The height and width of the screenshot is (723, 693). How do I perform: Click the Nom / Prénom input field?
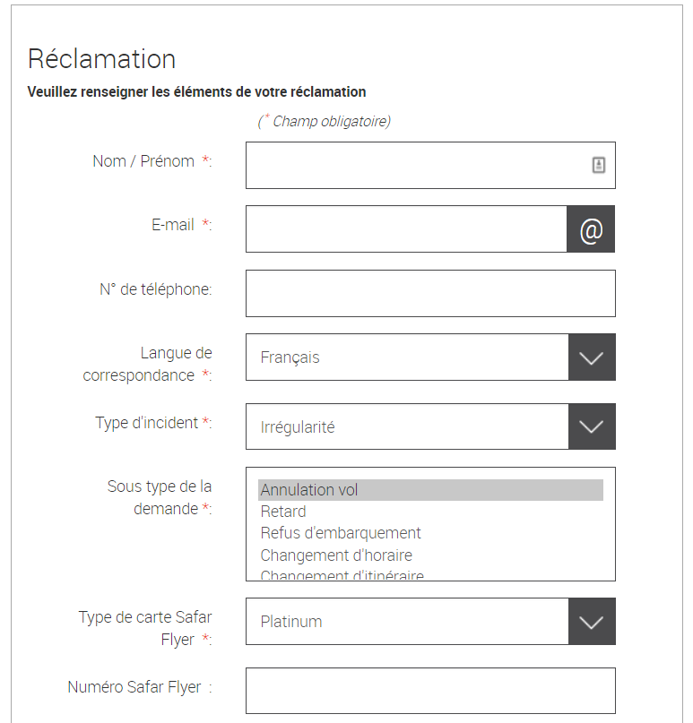430,166
